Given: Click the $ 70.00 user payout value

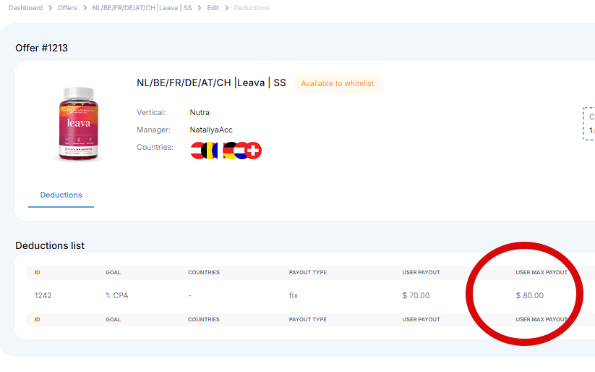Looking at the screenshot, I should click(416, 295).
